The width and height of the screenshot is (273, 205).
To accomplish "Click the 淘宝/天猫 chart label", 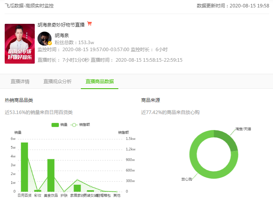I will click(243, 129).
